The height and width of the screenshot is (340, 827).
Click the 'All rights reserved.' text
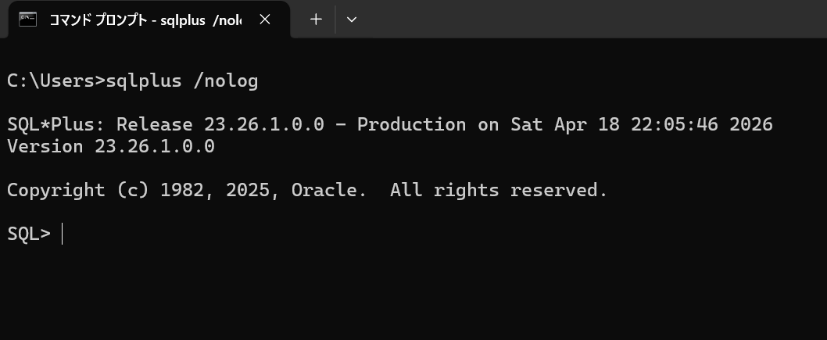pos(498,190)
